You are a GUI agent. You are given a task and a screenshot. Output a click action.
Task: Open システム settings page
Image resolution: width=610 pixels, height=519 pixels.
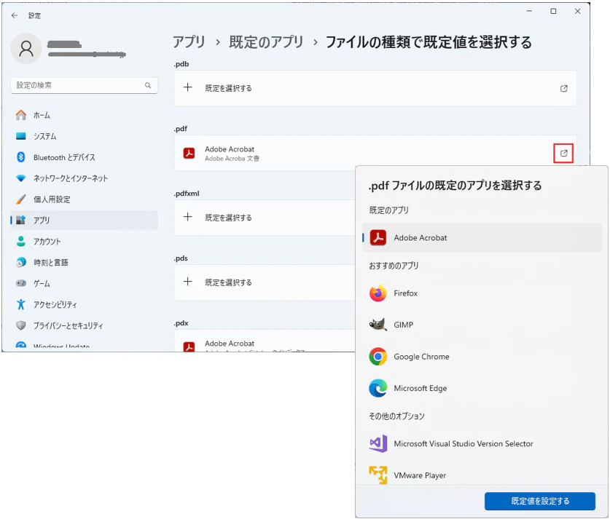click(84, 136)
